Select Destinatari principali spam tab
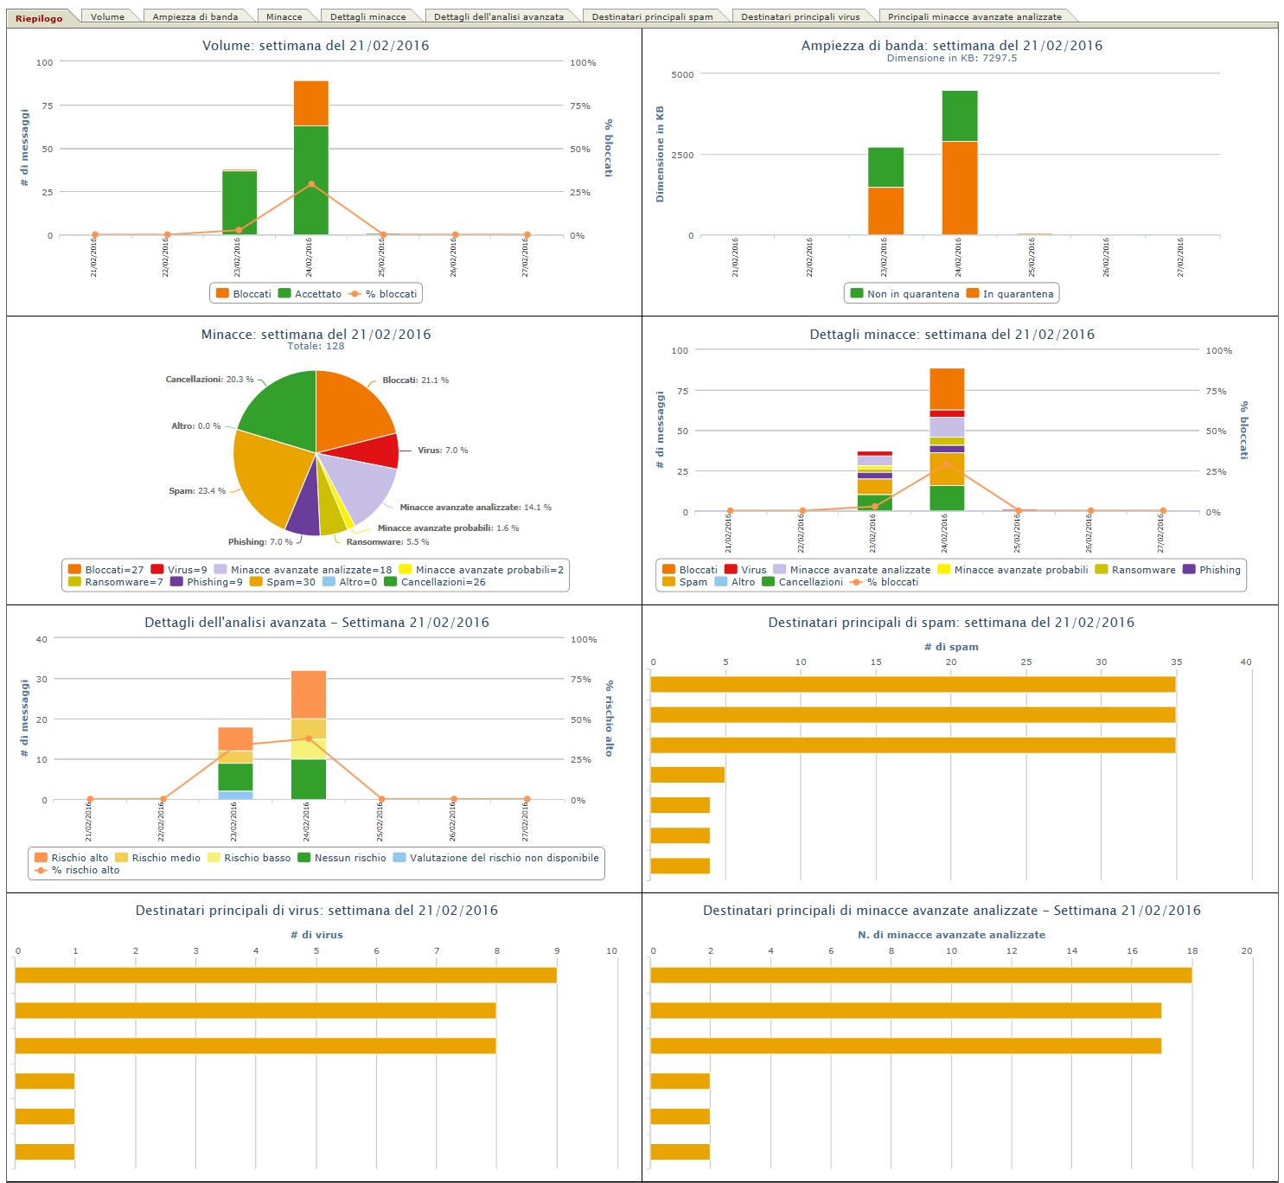This screenshot has height=1183, width=1284. click(x=652, y=16)
